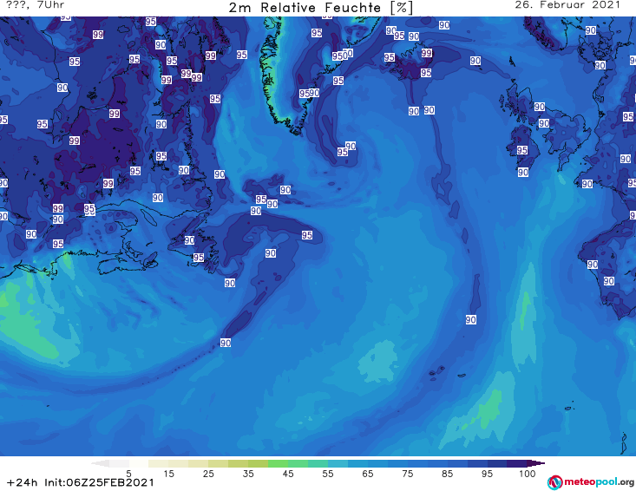Select the title '2m Relative Feuchte [%]'

321,8
